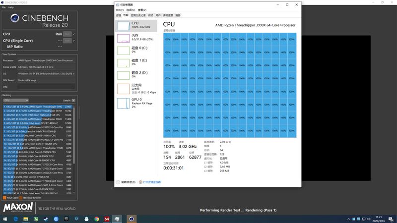Screen dimensions: 397x223
Task: Click the Cinebench Info input field
Action: pyautogui.click(x=46, y=87)
